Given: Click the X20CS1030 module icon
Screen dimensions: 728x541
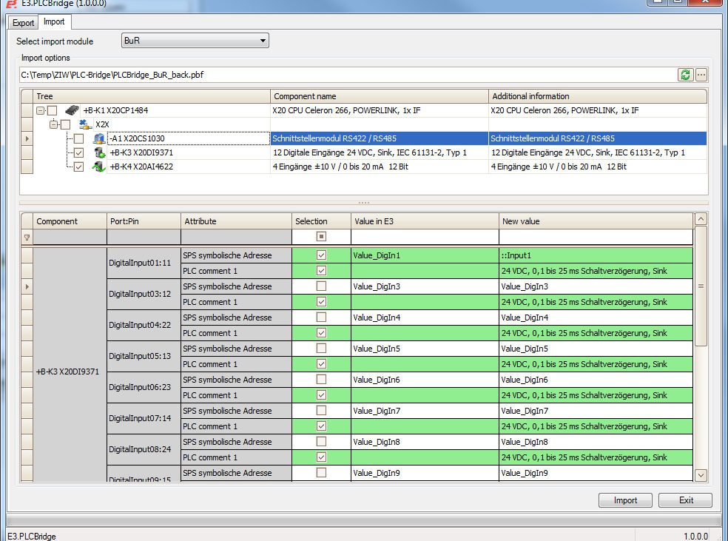Looking at the screenshot, I should click(x=98, y=138).
